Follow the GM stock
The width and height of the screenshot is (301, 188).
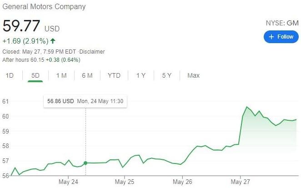pyautogui.click(x=281, y=37)
